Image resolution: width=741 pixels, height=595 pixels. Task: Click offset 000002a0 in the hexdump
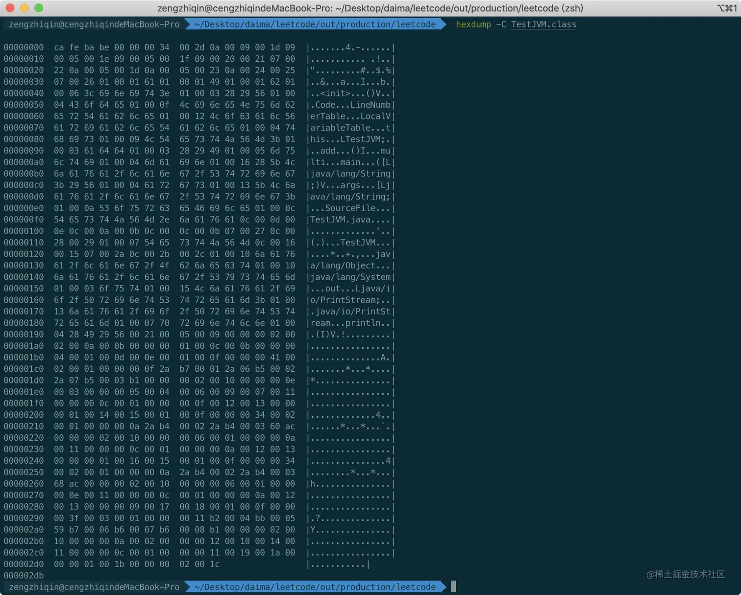pos(24,529)
